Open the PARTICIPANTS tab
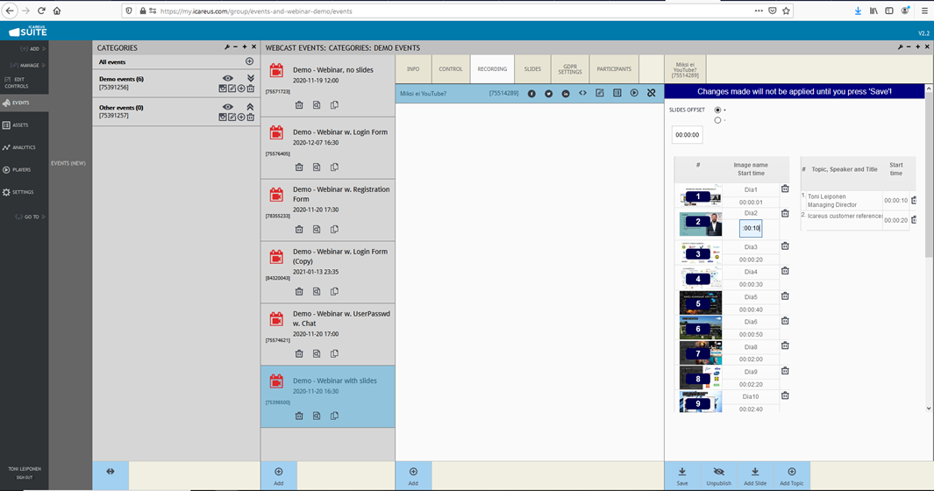934x491 pixels. tap(614, 69)
